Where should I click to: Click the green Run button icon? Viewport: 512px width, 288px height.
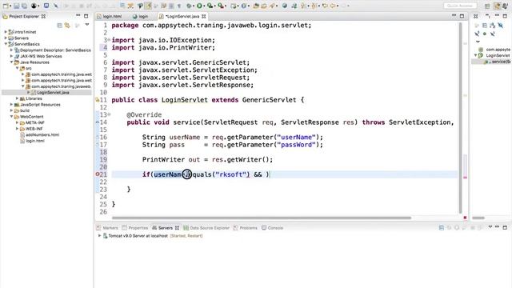(199, 6)
